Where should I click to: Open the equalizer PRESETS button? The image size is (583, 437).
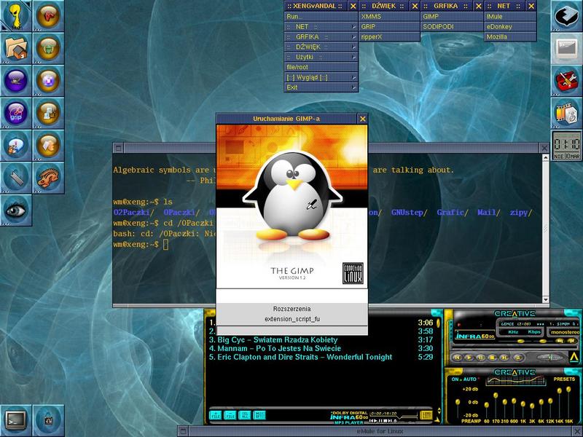(x=564, y=379)
